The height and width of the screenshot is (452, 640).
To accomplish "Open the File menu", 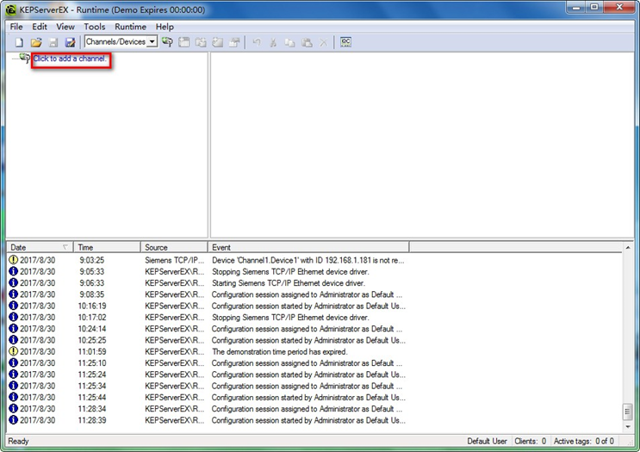I will pos(16,27).
